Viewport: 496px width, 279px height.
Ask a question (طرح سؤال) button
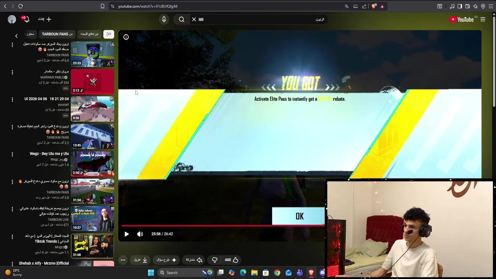(x=167, y=260)
